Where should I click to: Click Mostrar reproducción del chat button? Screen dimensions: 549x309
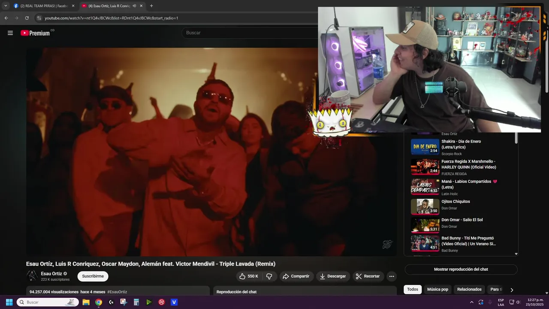pos(461,270)
